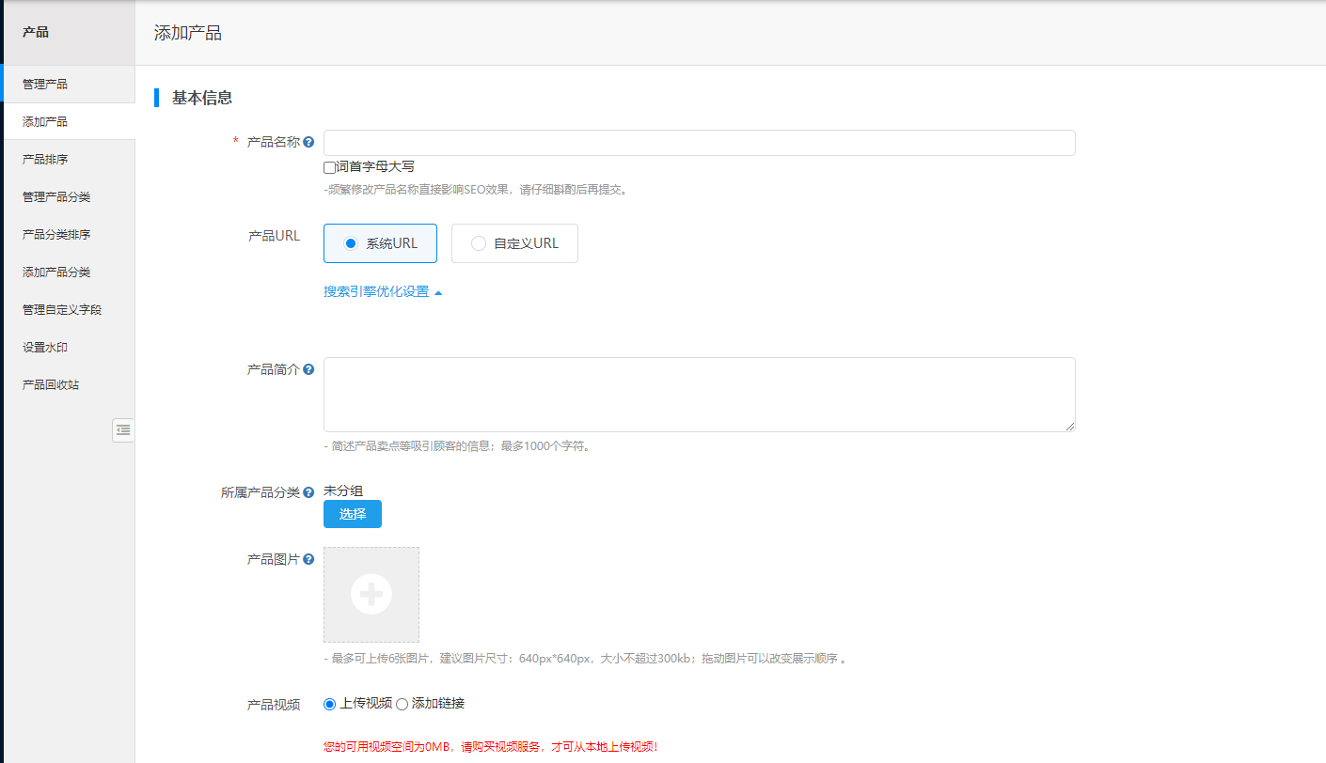Open the 所属产品分类 help area icon
The image size is (1326, 763).
(310, 492)
